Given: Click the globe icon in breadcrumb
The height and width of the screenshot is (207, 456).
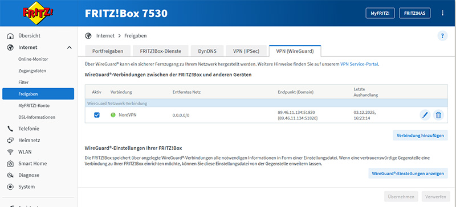Looking at the screenshot, I should click(x=88, y=36).
